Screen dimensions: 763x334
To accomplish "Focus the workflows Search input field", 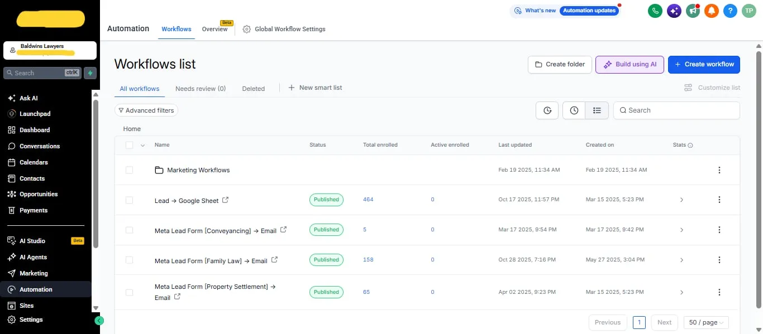I will click(676, 110).
